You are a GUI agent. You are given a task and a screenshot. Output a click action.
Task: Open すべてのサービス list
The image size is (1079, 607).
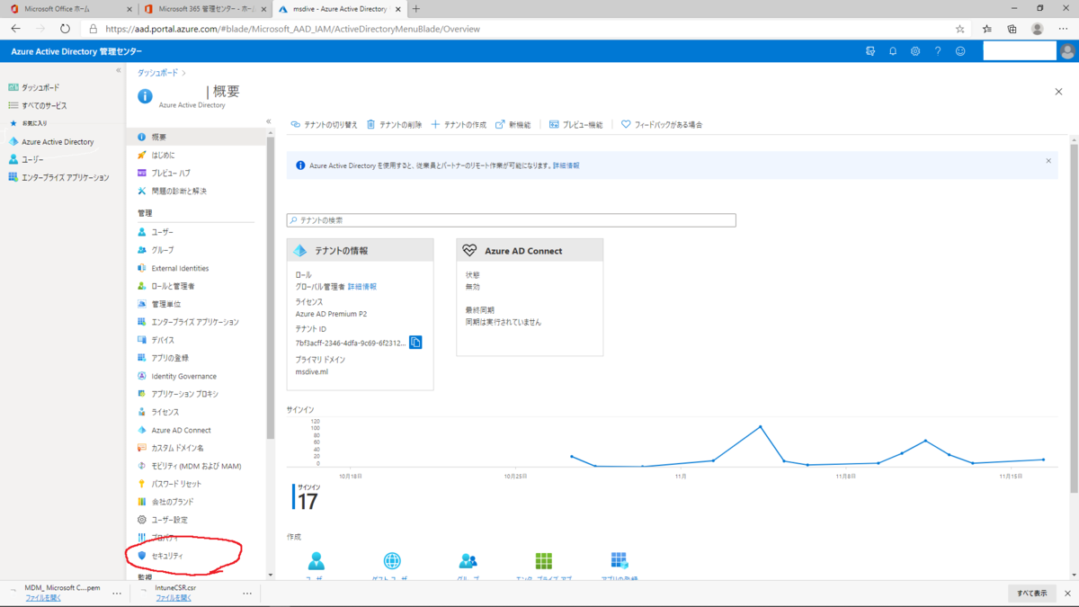point(43,105)
